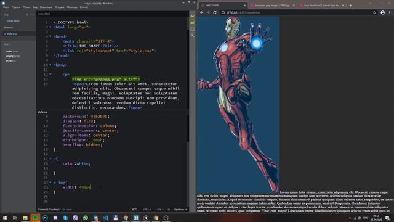
Task: Reload the page in Chrome
Action: click(215, 12)
